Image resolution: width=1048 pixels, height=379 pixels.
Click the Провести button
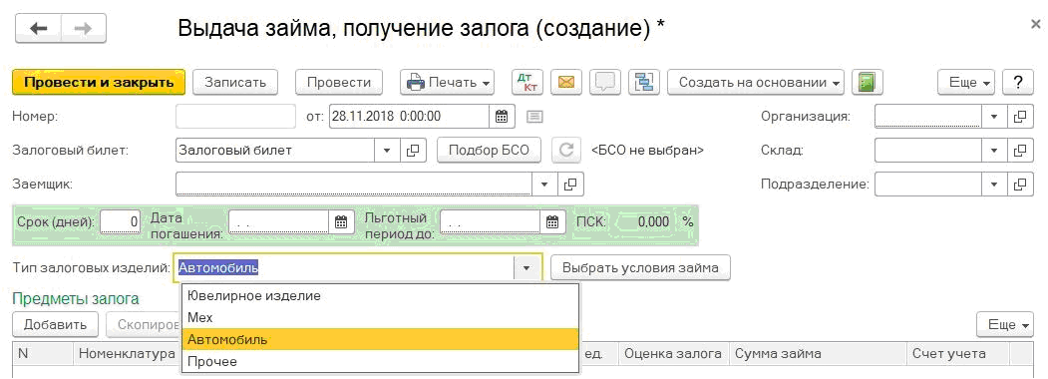339,83
